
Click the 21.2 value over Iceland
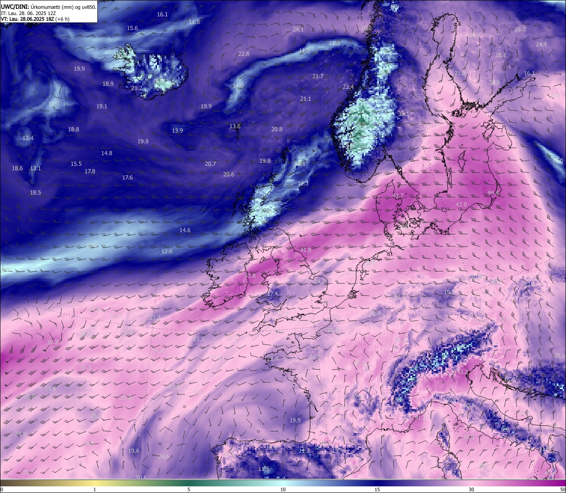137,88
